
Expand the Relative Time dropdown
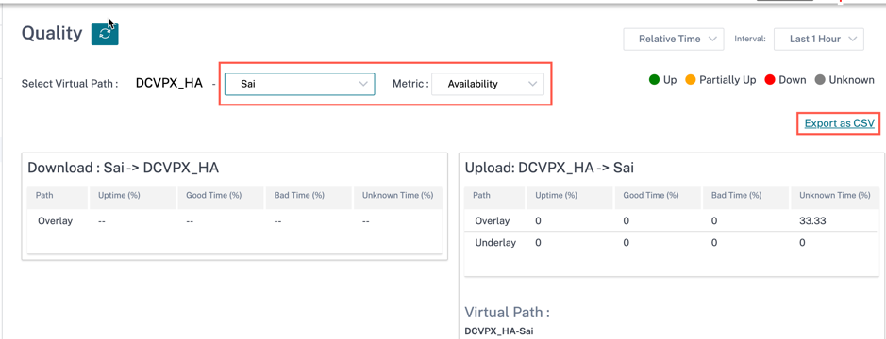674,39
